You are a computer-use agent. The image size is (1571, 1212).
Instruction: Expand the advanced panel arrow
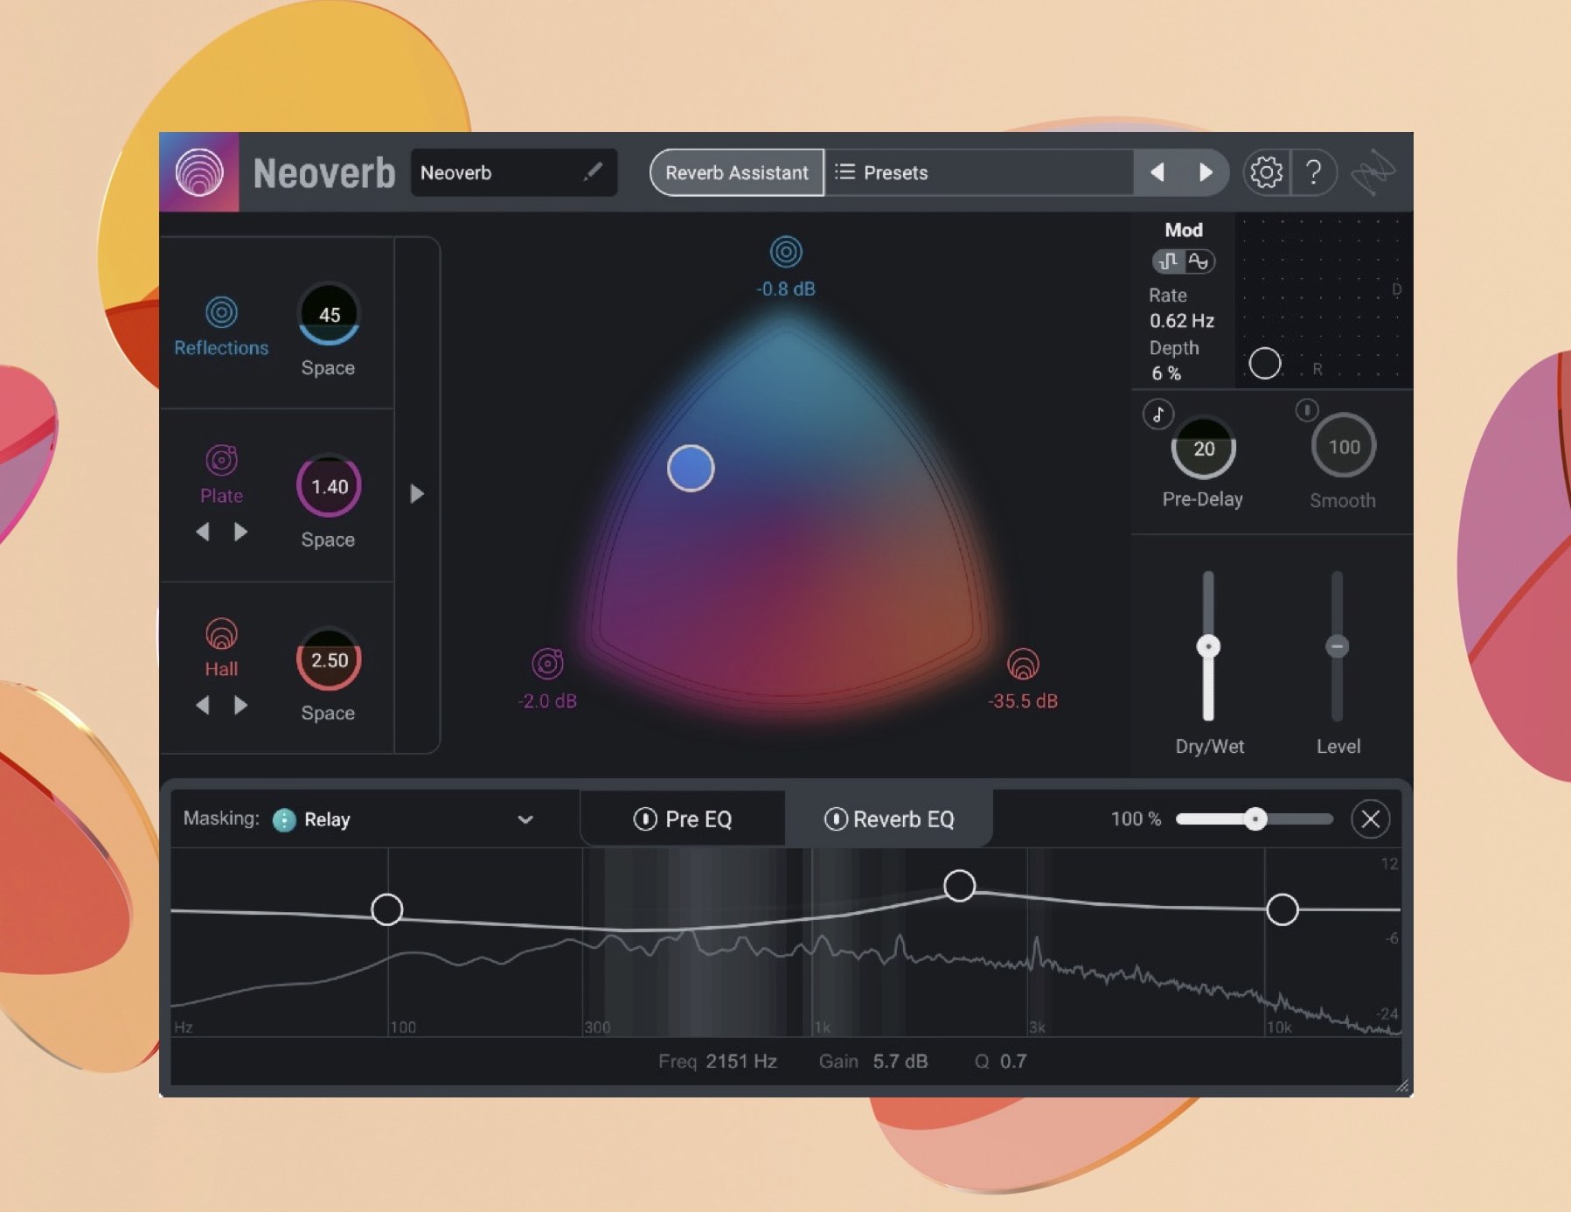point(417,494)
